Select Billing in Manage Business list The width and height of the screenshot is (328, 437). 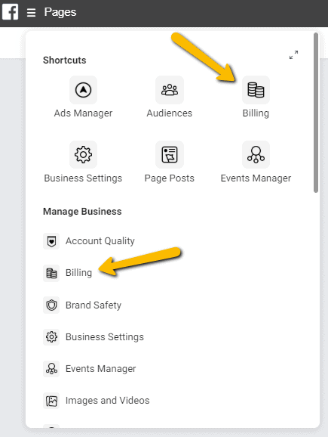click(x=78, y=273)
